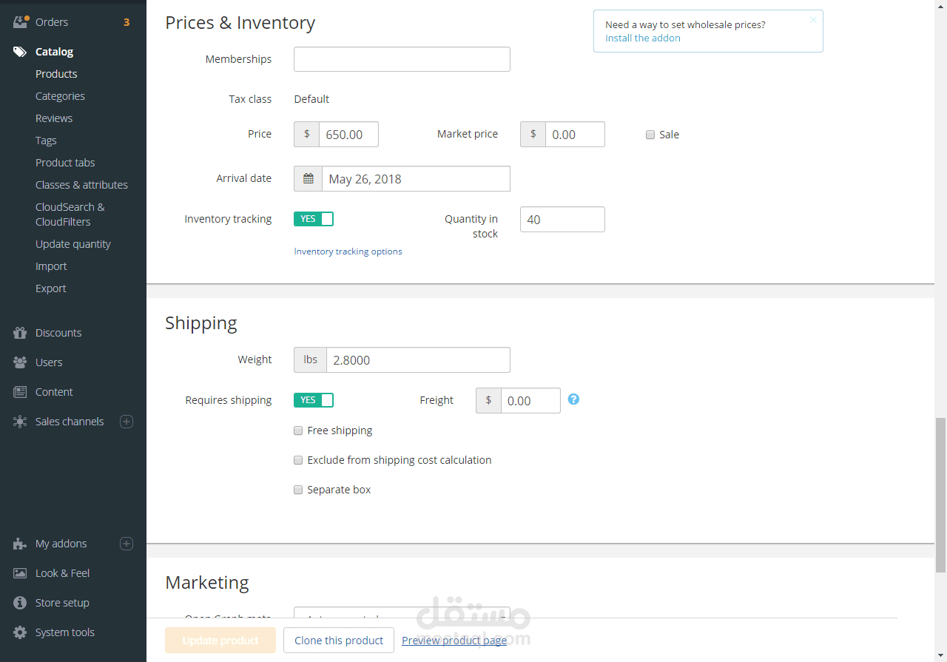Image resolution: width=947 pixels, height=662 pixels.
Task: Toggle Inventory tracking switch off
Action: (x=314, y=219)
